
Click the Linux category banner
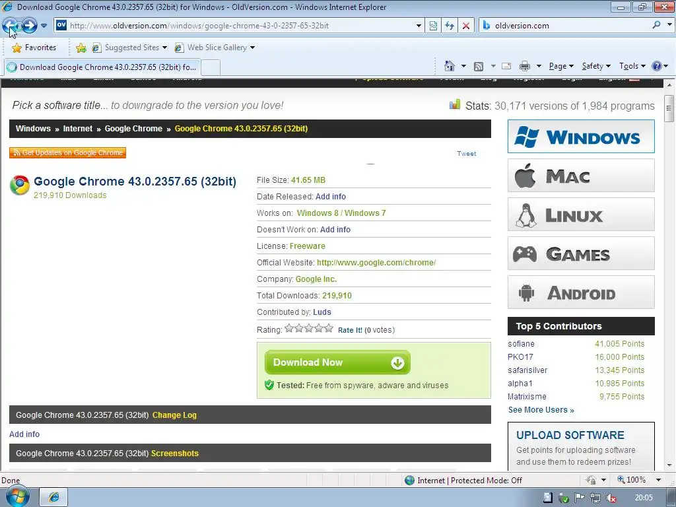pos(581,215)
